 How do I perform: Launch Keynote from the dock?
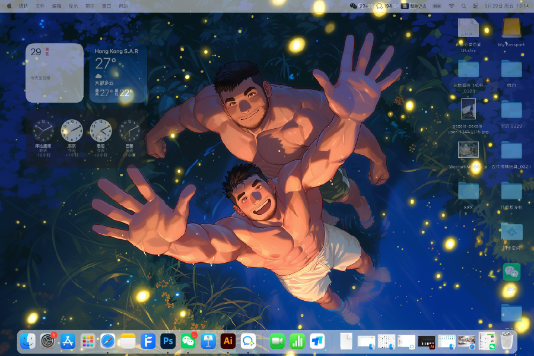click(208, 341)
